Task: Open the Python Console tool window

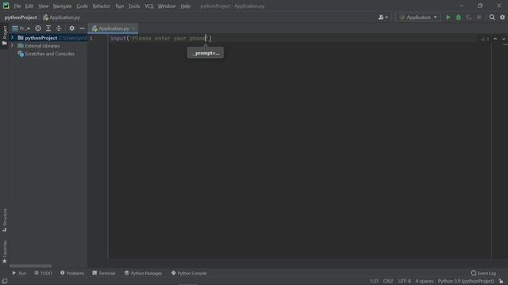Action: coord(189,273)
